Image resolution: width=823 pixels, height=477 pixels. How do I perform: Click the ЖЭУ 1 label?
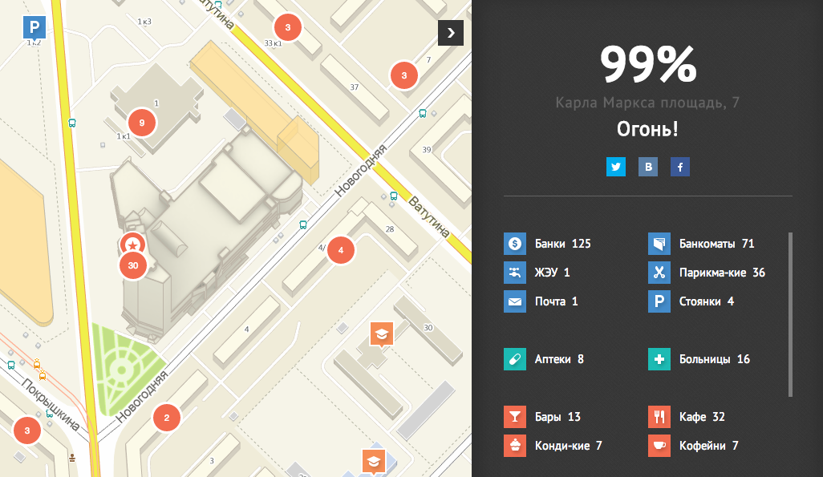click(552, 273)
